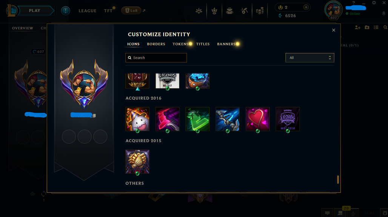The height and width of the screenshot is (217, 388).
Task: Open the Store coins icon
Action: pyautogui.click(x=260, y=11)
